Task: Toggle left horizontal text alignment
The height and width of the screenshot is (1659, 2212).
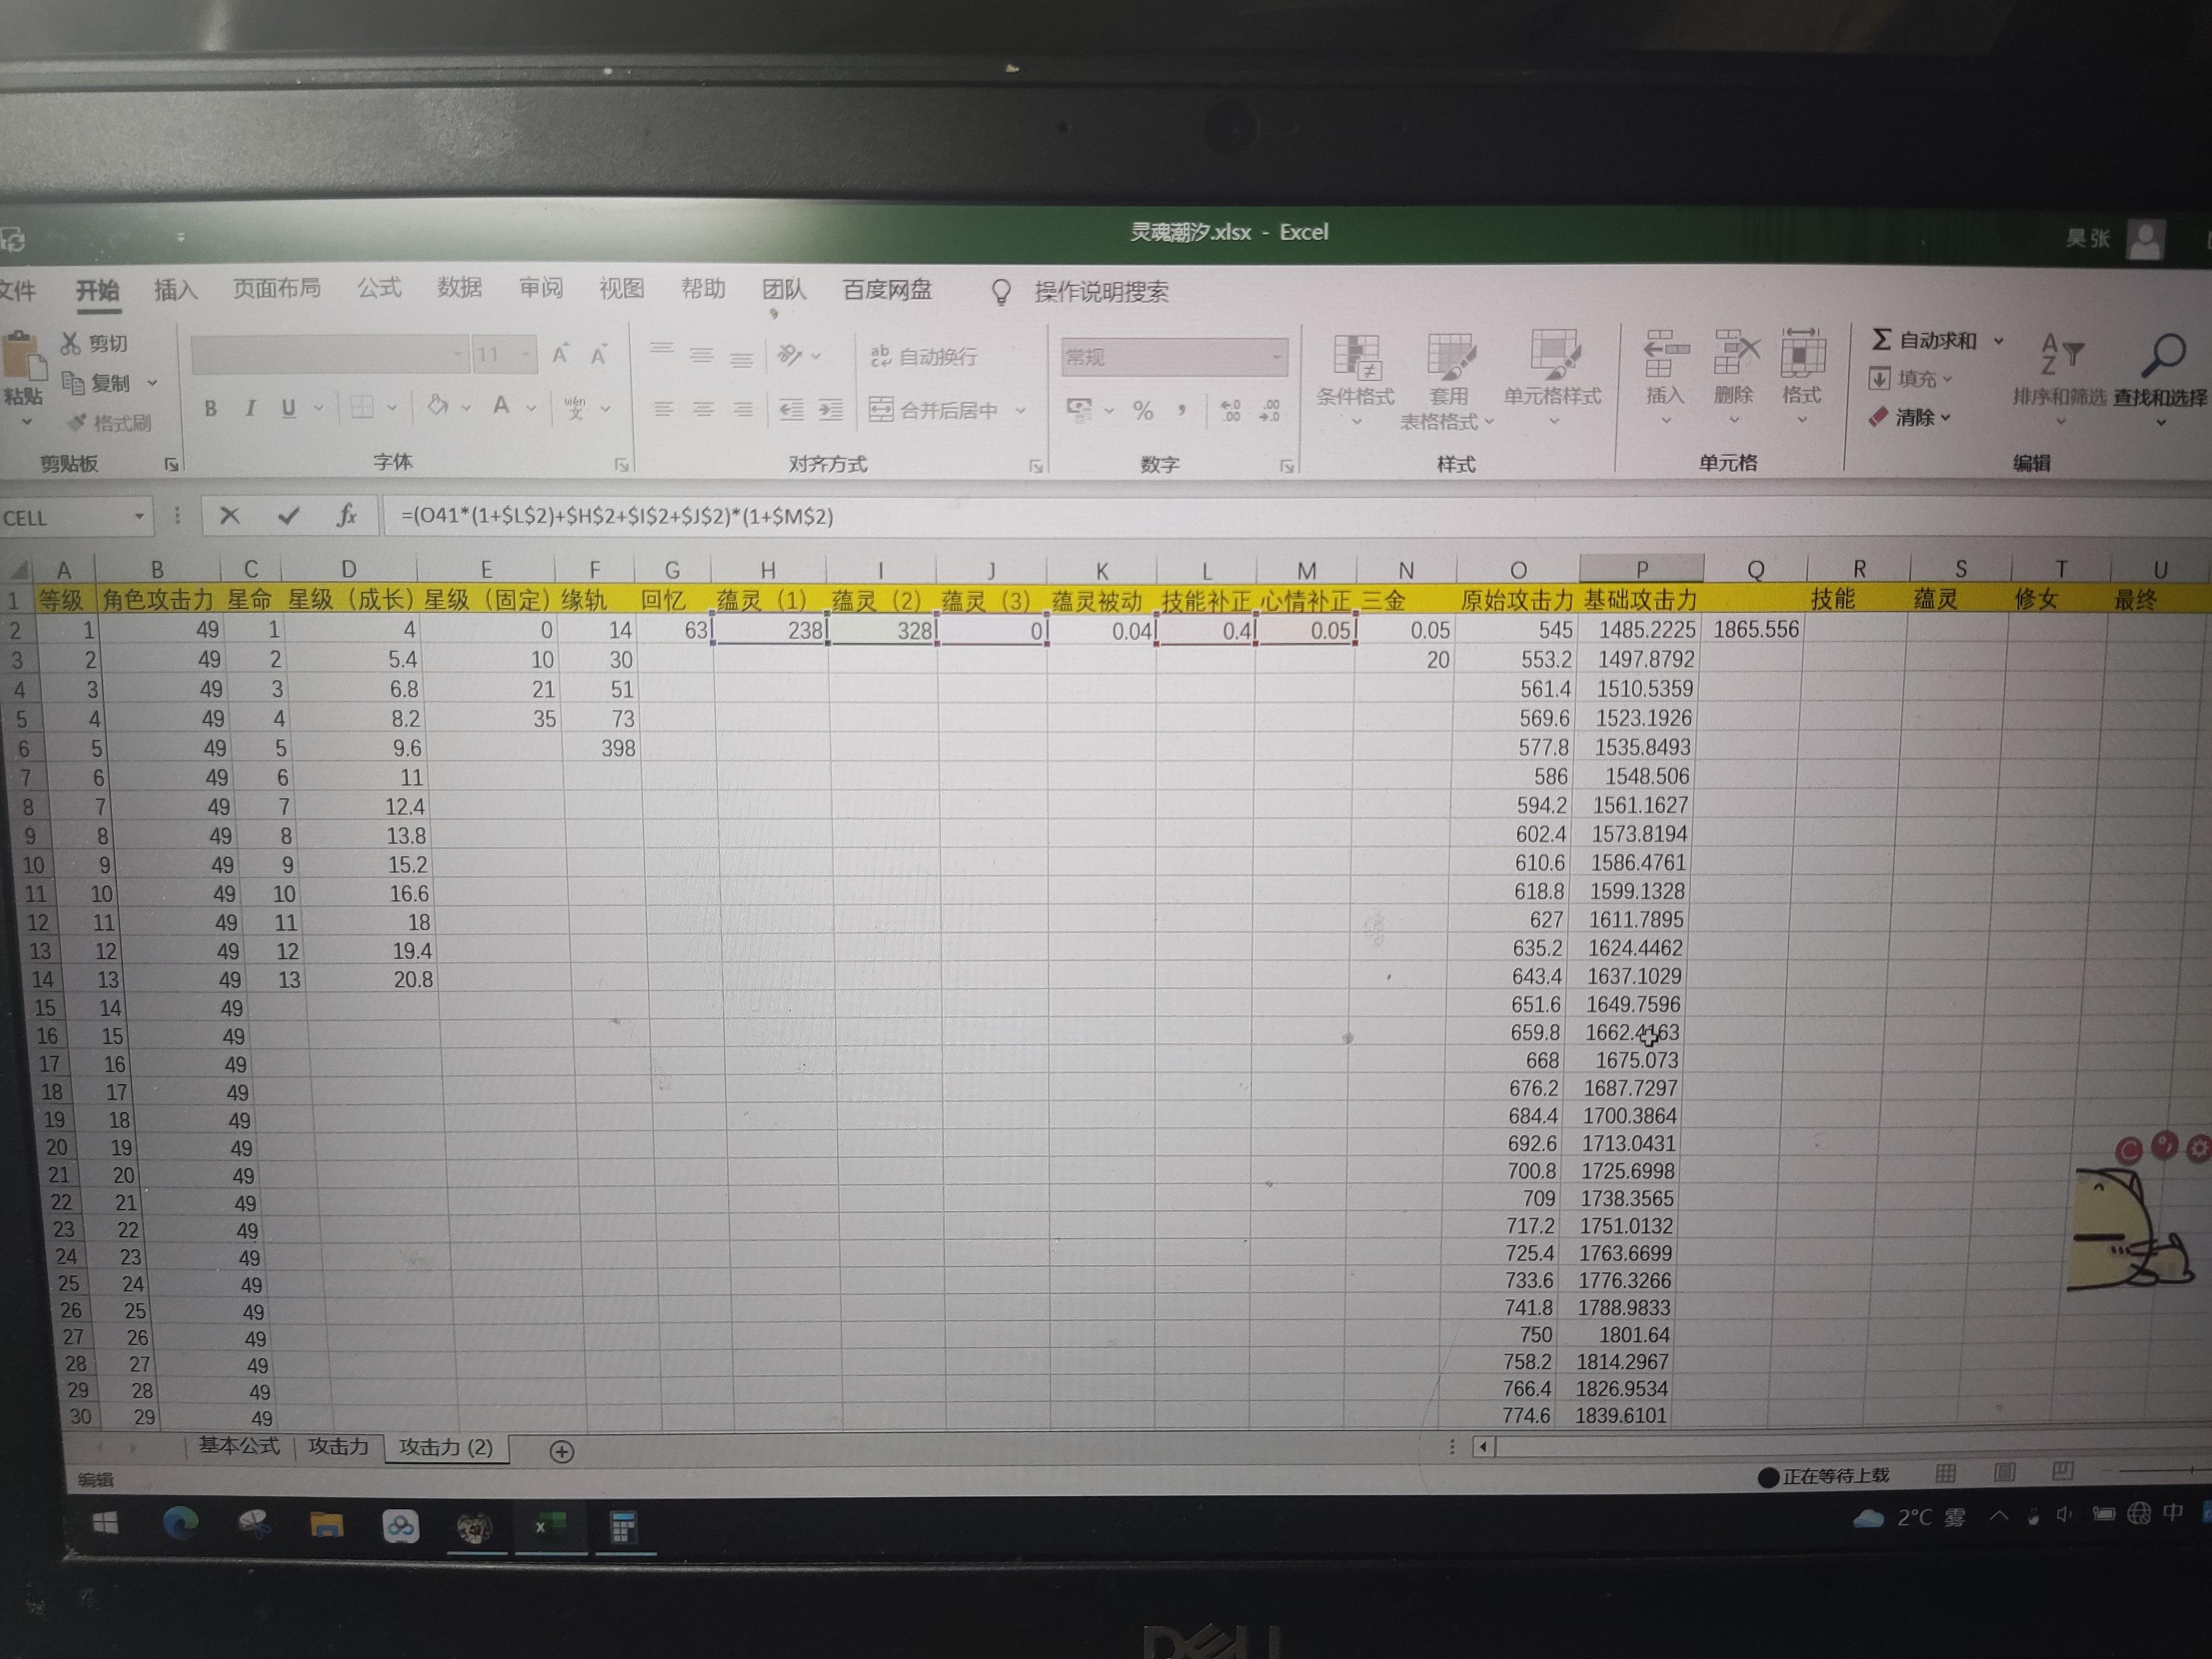Action: tap(663, 409)
